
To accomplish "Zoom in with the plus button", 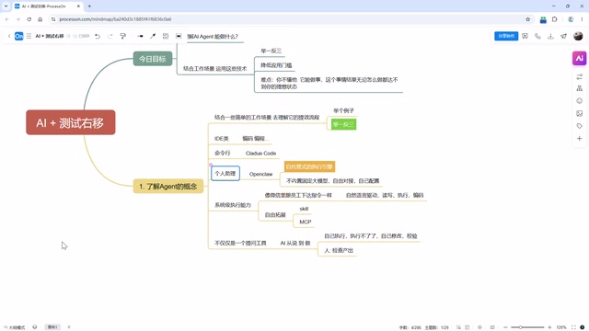I will coord(549,327).
